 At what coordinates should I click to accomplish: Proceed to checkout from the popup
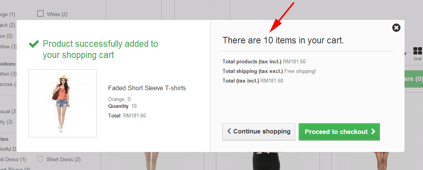(x=339, y=132)
